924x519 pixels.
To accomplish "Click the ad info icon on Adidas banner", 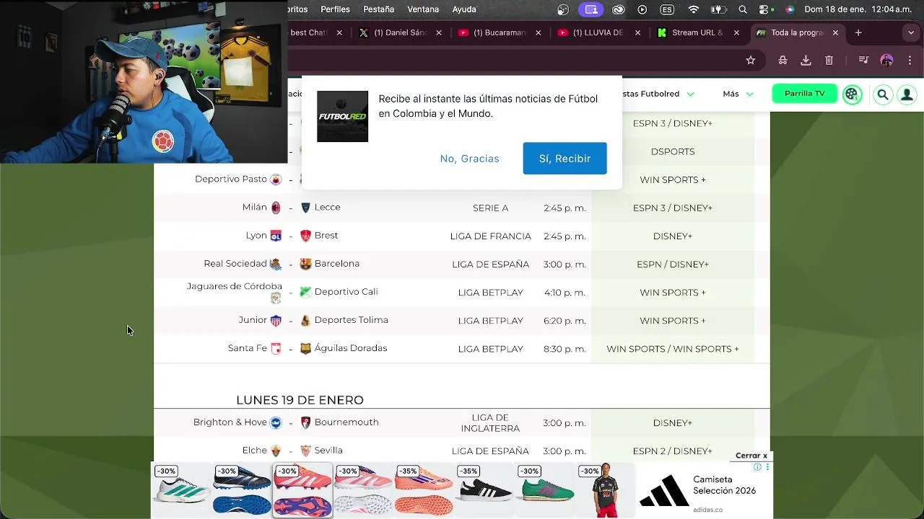I will [757, 467].
